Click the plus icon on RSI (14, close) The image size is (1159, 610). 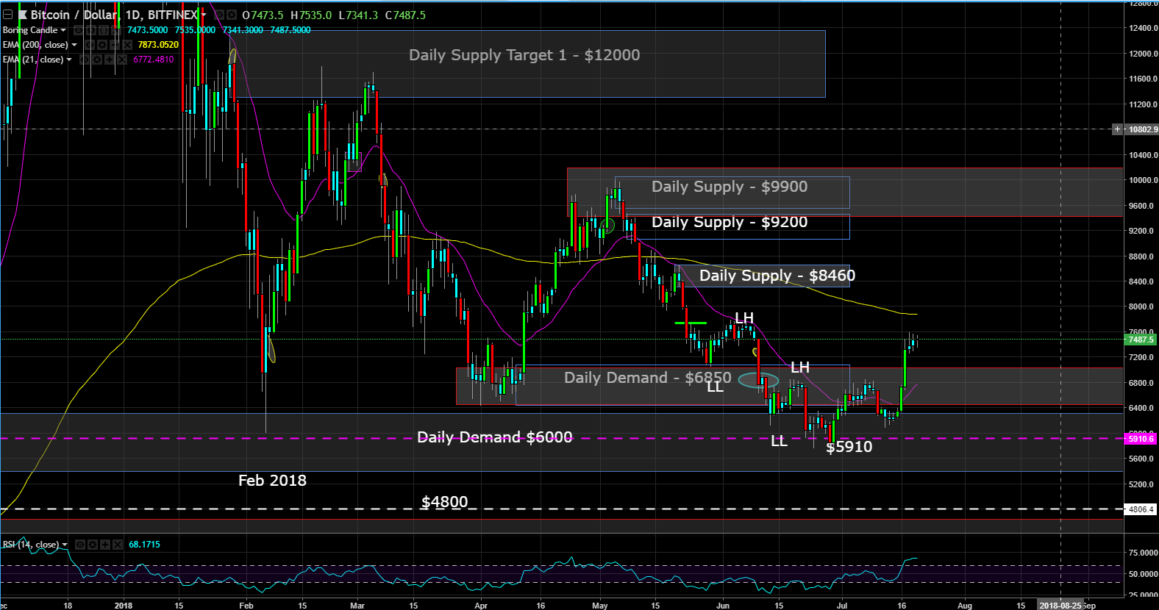pos(105,545)
